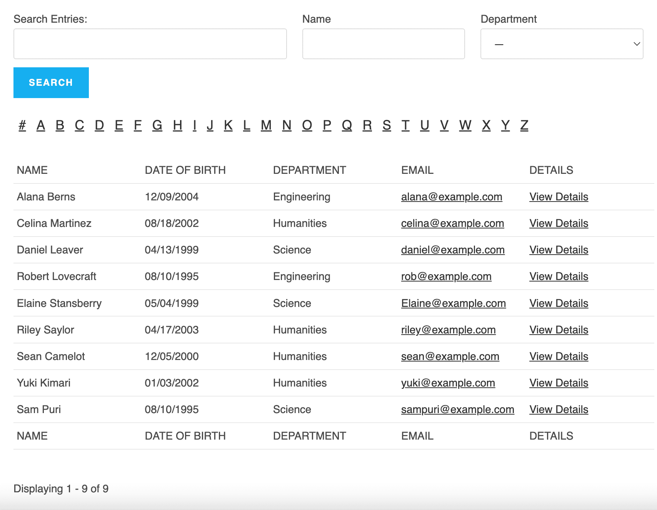Screen dimensions: 657x510
Task: Open riley@example.com email link
Action: point(449,330)
